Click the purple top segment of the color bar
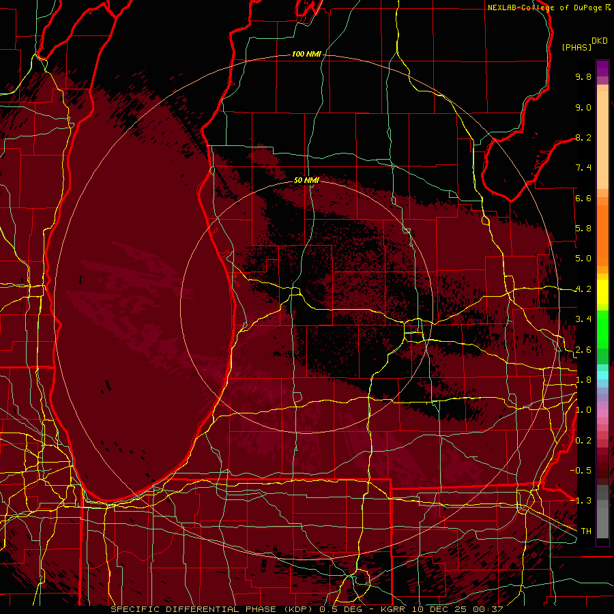The width and height of the screenshot is (614, 614). coord(602,68)
